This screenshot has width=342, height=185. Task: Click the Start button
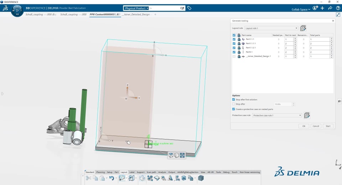328,126
